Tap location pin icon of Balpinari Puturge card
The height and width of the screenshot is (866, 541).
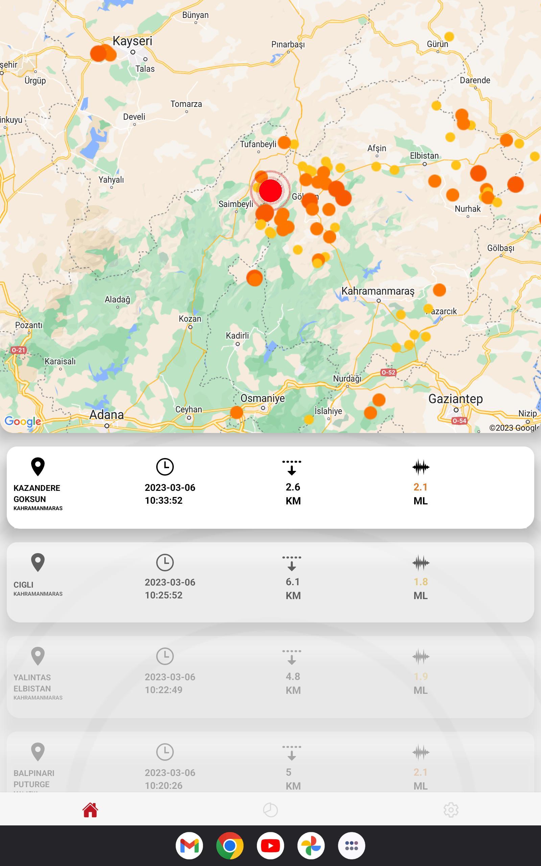38,752
